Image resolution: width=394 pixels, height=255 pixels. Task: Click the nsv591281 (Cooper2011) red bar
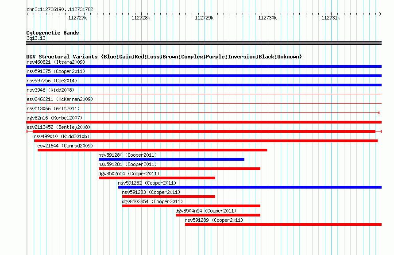pos(179,169)
